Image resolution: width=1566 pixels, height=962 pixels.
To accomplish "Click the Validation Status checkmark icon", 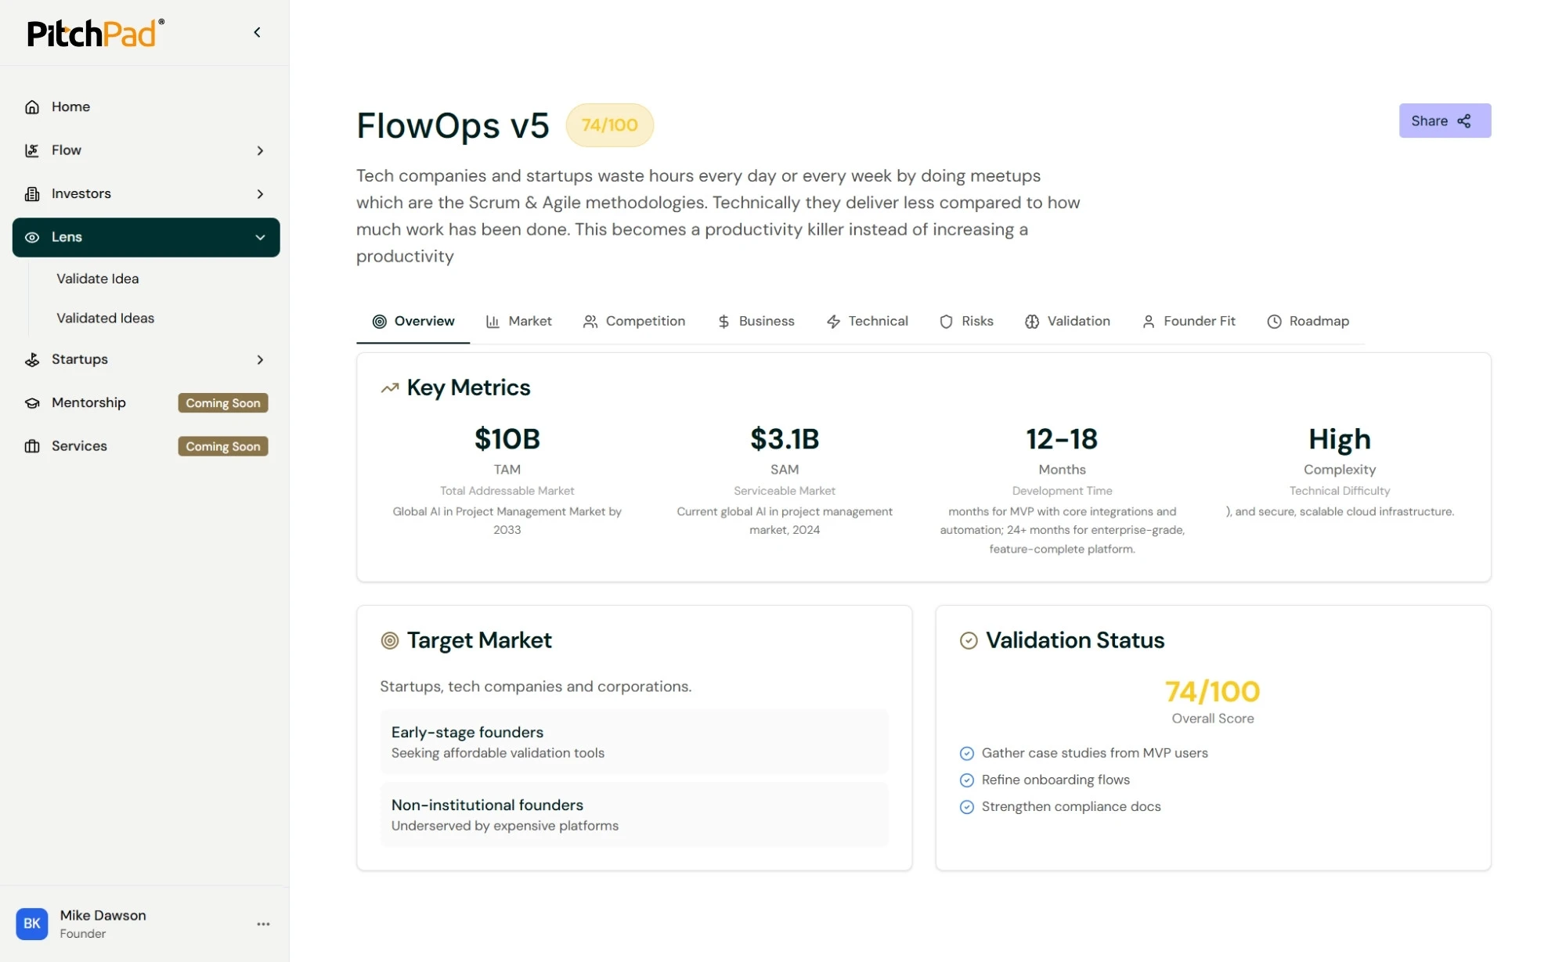I will tap(969, 641).
